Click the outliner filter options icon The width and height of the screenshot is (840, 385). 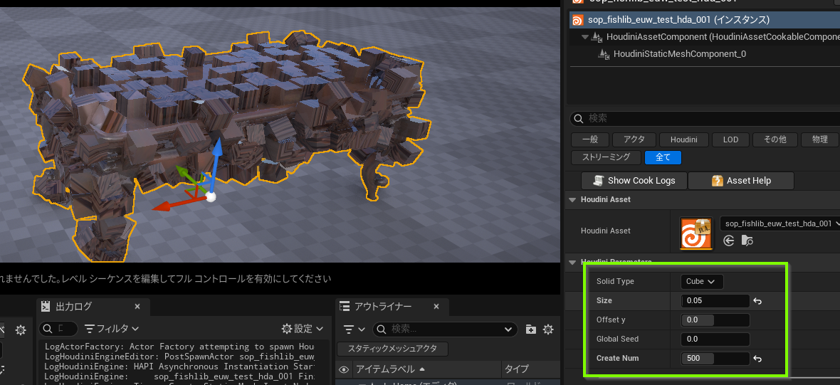[x=353, y=329]
